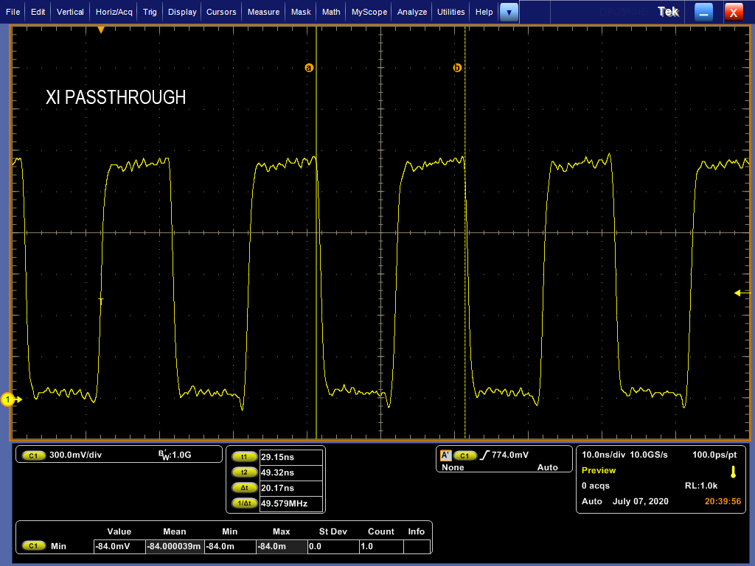755x566 pixels.
Task: Select the t2 cursor readout badge
Action: coord(244,472)
